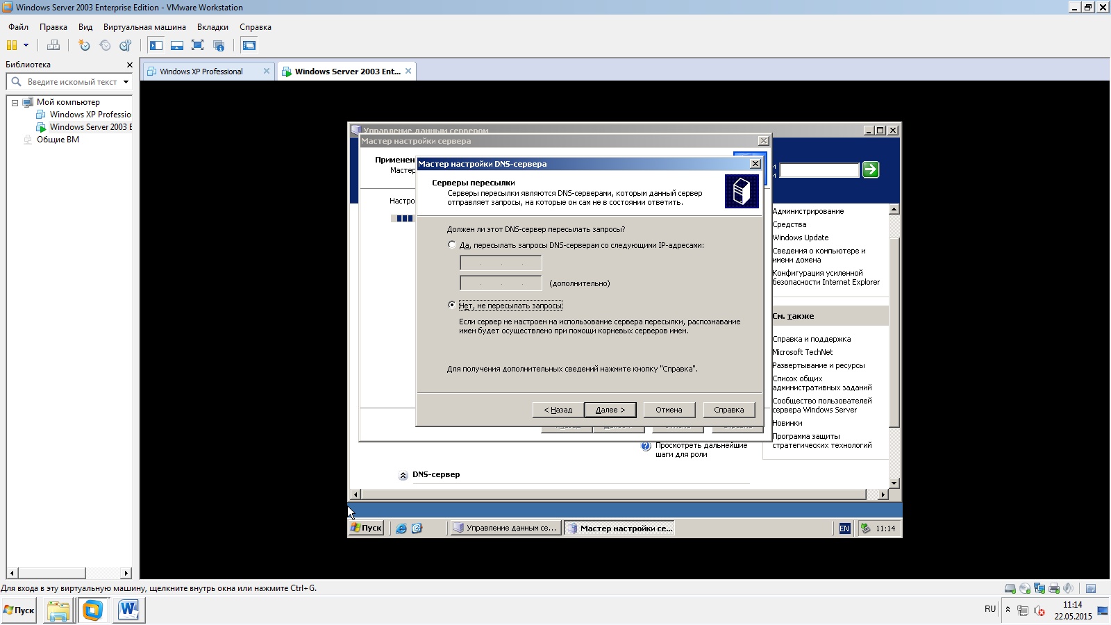
Task: Open the Microsoft TechNet link
Action: click(x=802, y=352)
